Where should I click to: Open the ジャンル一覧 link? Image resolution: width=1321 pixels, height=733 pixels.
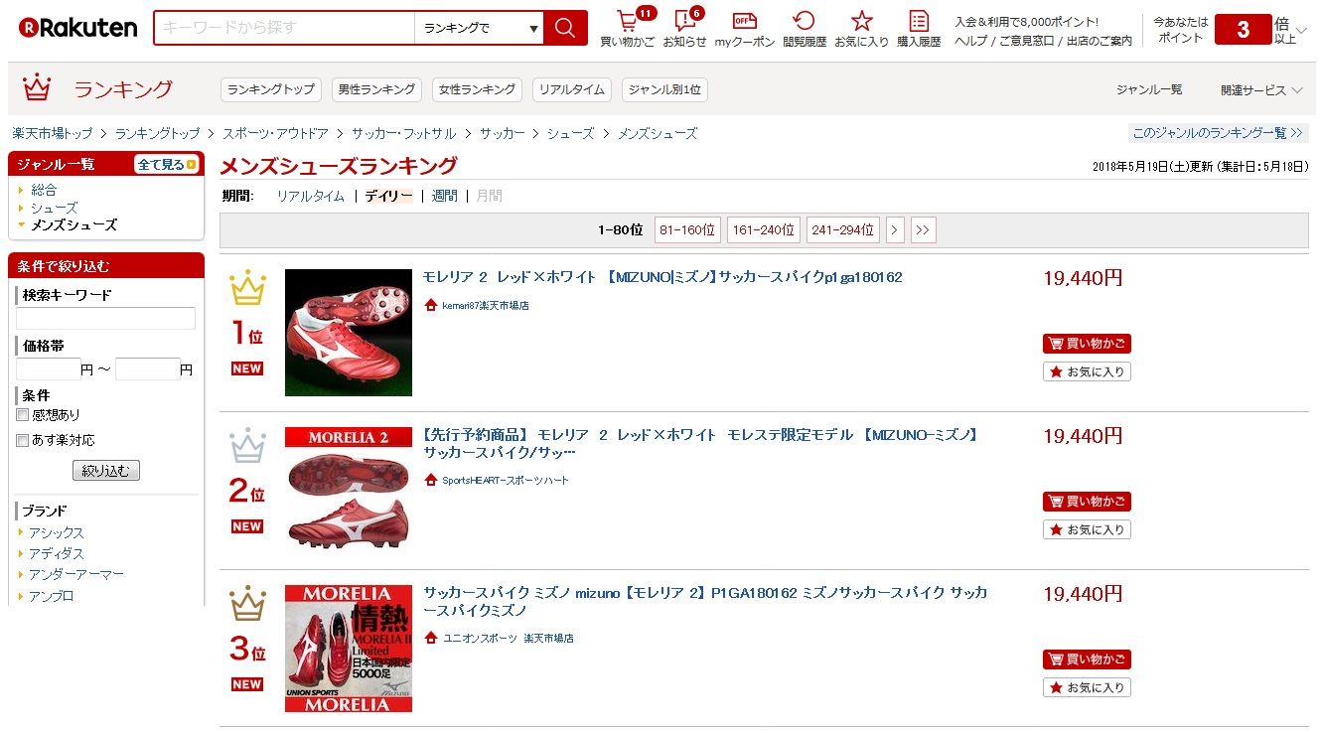click(1149, 89)
